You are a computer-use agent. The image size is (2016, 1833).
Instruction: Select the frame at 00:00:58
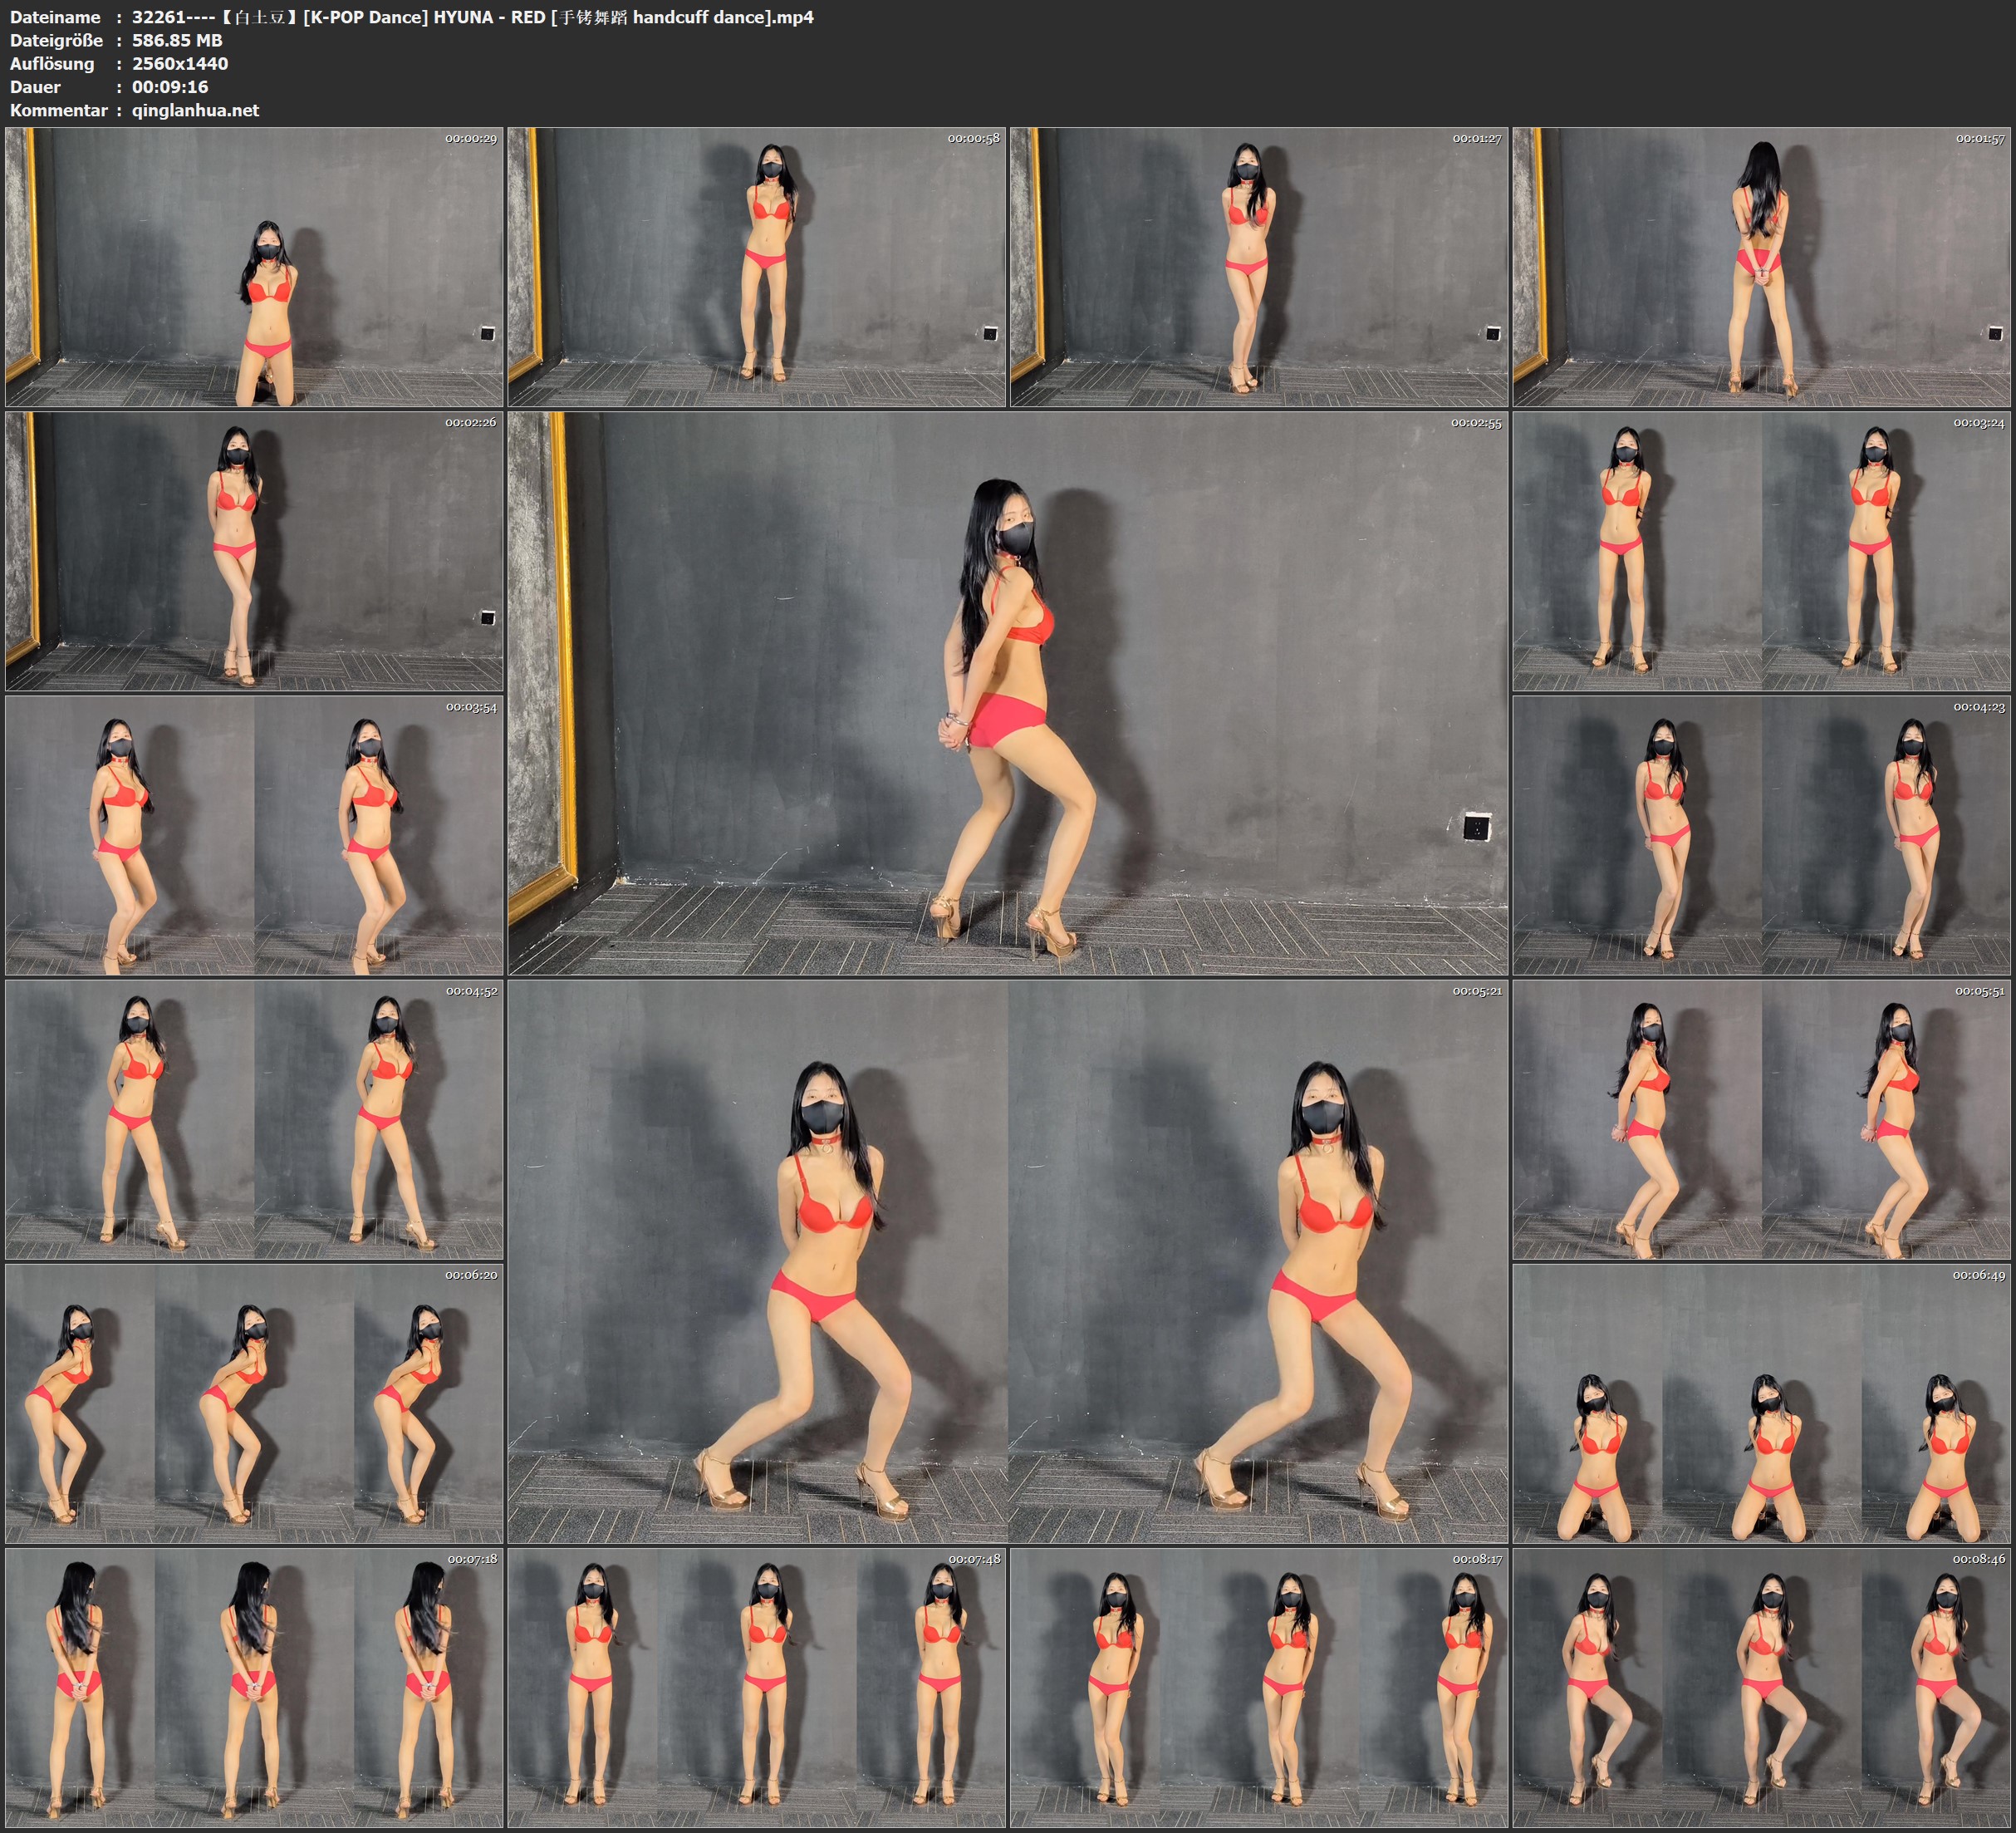757,268
